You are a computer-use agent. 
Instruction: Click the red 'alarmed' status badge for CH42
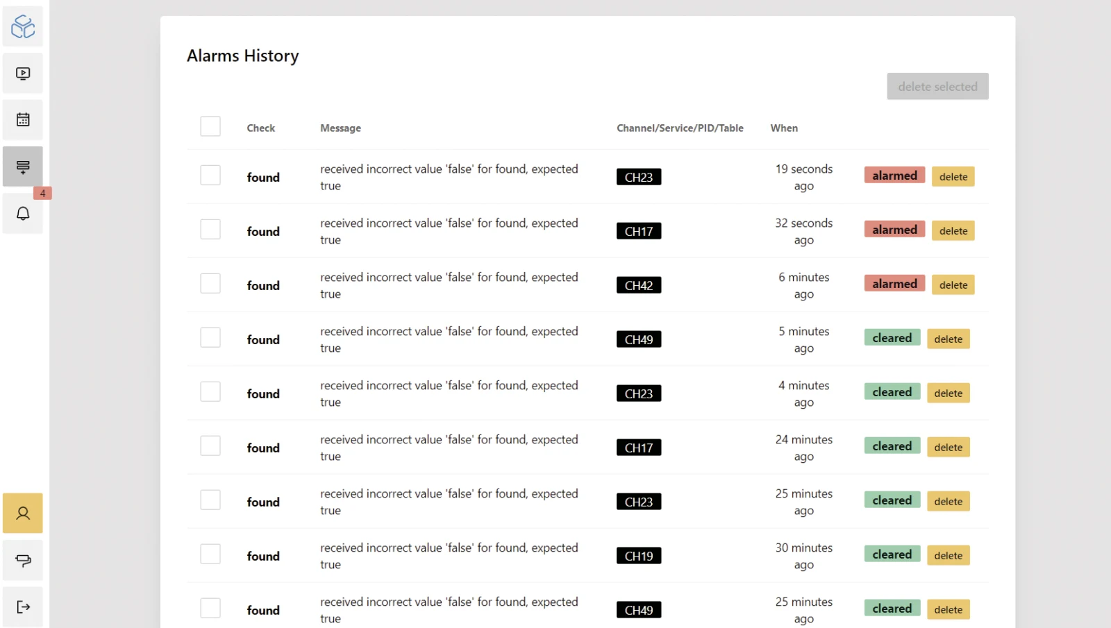894,283
